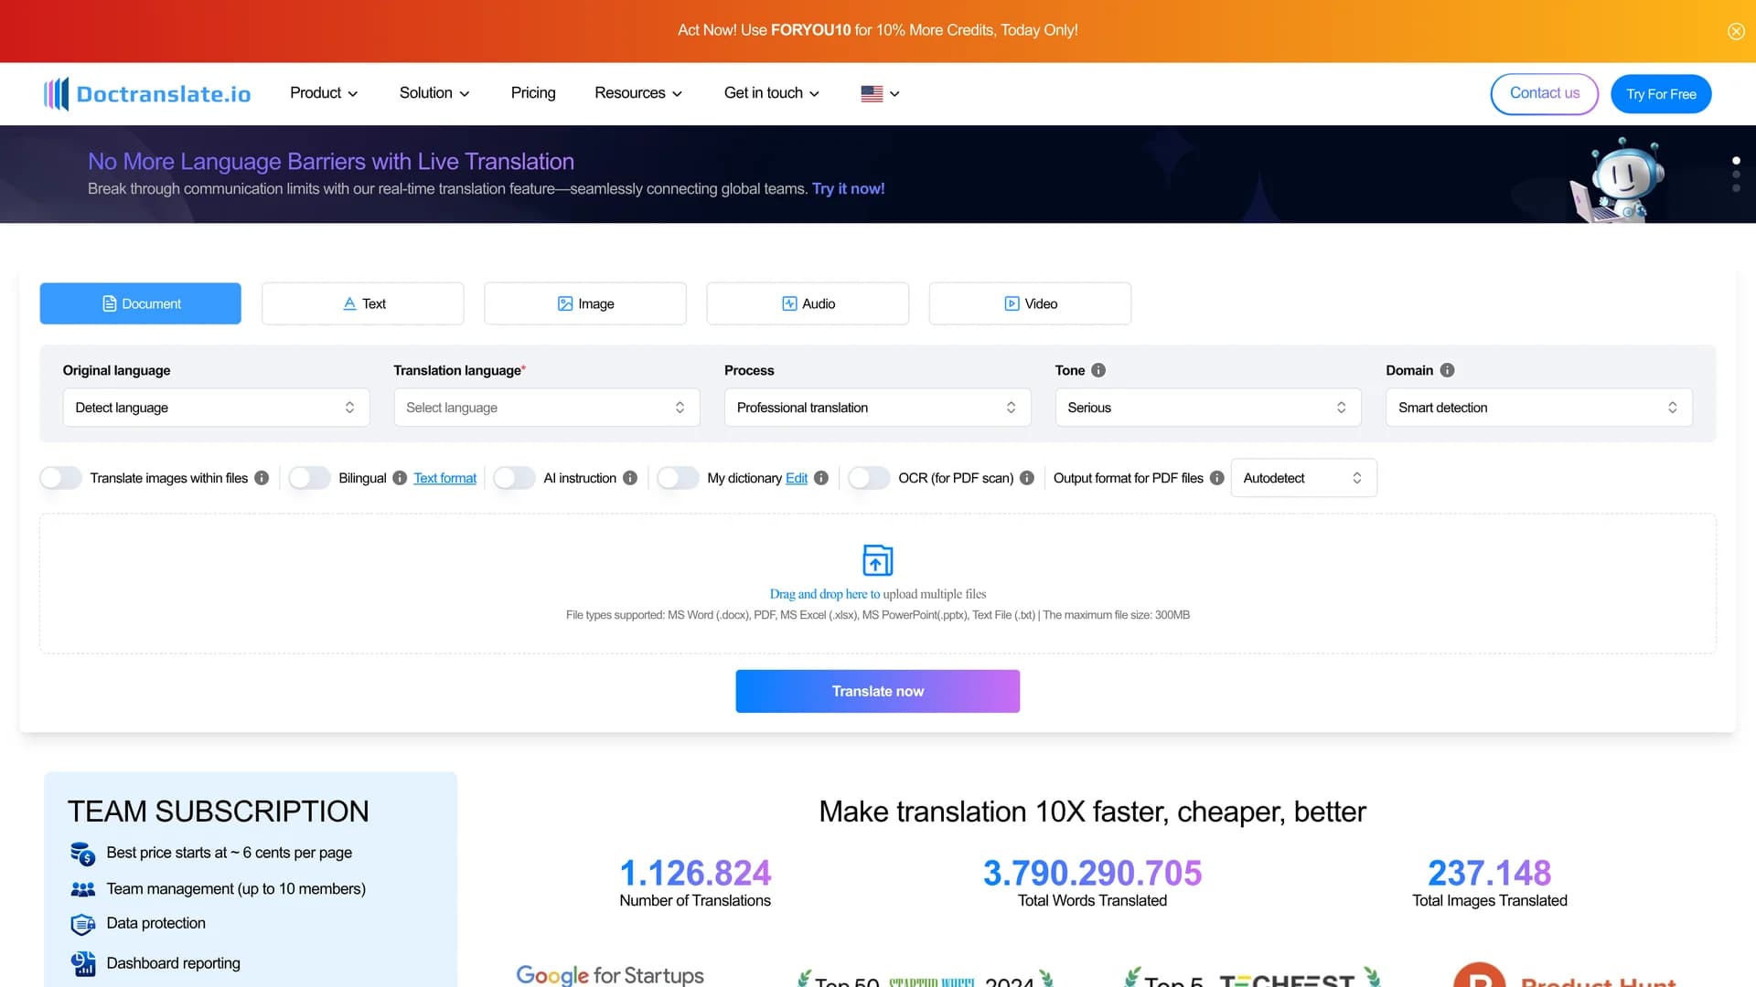Open the Text format link
This screenshot has width=1756, height=987.
coord(444,478)
